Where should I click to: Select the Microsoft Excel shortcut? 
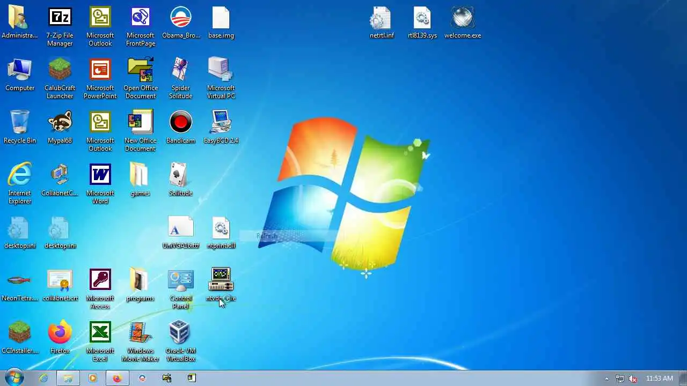pyautogui.click(x=100, y=342)
